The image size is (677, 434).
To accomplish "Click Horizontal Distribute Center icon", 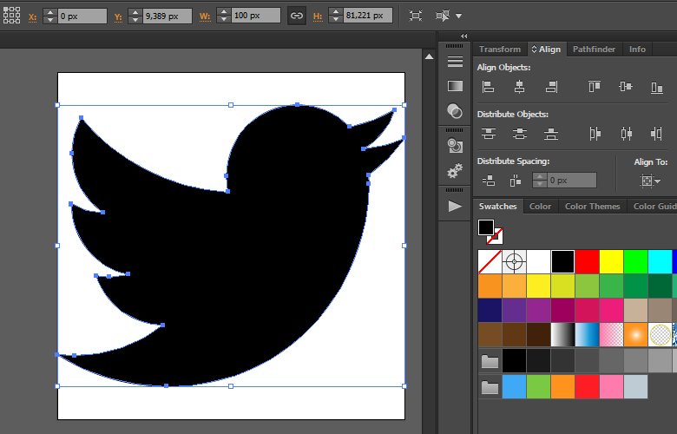I will point(626,134).
